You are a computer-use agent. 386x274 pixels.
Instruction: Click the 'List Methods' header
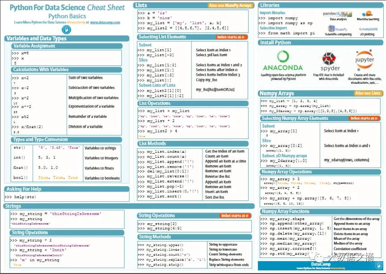[x=192, y=143]
